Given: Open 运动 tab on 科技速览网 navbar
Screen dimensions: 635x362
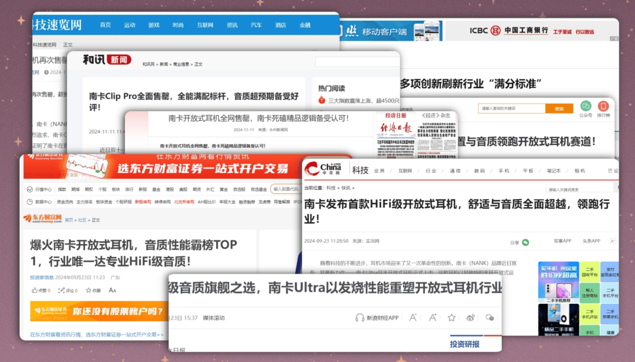Looking at the screenshot, I should (129, 25).
